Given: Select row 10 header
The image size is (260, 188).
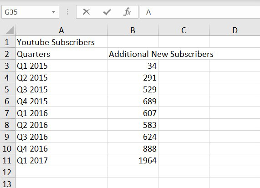Looking at the screenshot, I should [7, 148].
